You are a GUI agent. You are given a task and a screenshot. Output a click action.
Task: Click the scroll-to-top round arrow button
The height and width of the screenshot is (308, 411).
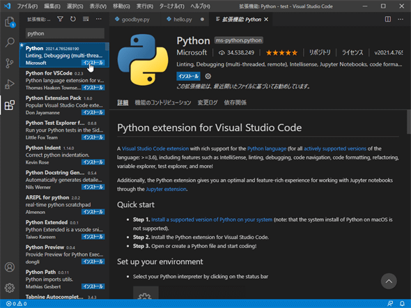[x=389, y=282]
